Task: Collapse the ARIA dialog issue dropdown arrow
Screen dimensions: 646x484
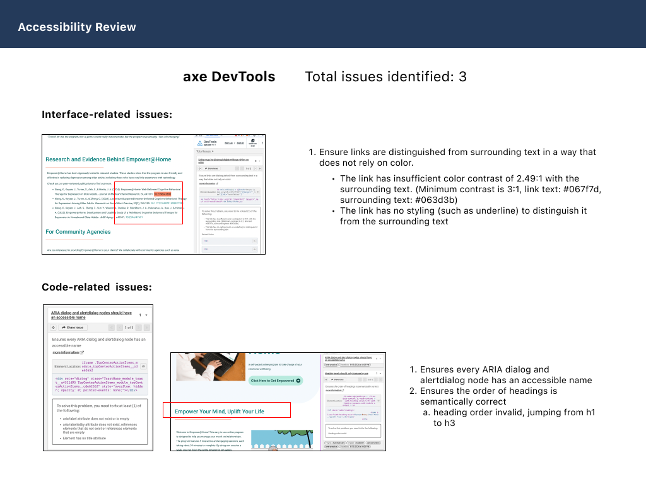Action: pos(146,314)
